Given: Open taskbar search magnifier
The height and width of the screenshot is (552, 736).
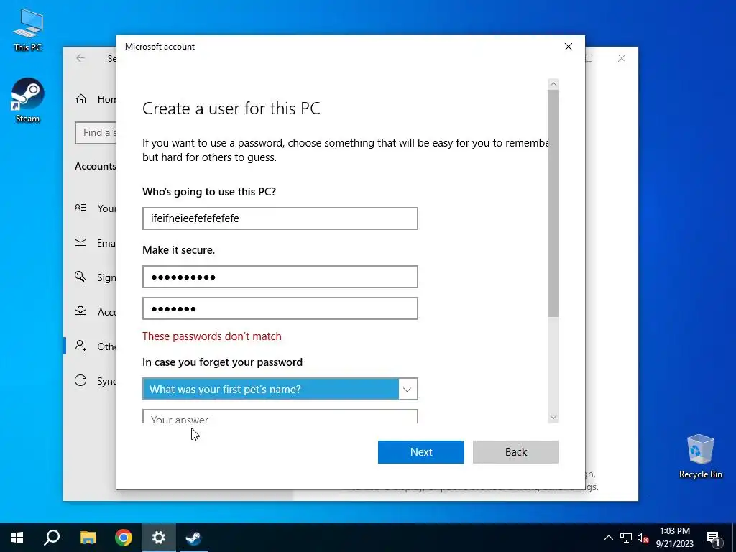Looking at the screenshot, I should point(52,538).
